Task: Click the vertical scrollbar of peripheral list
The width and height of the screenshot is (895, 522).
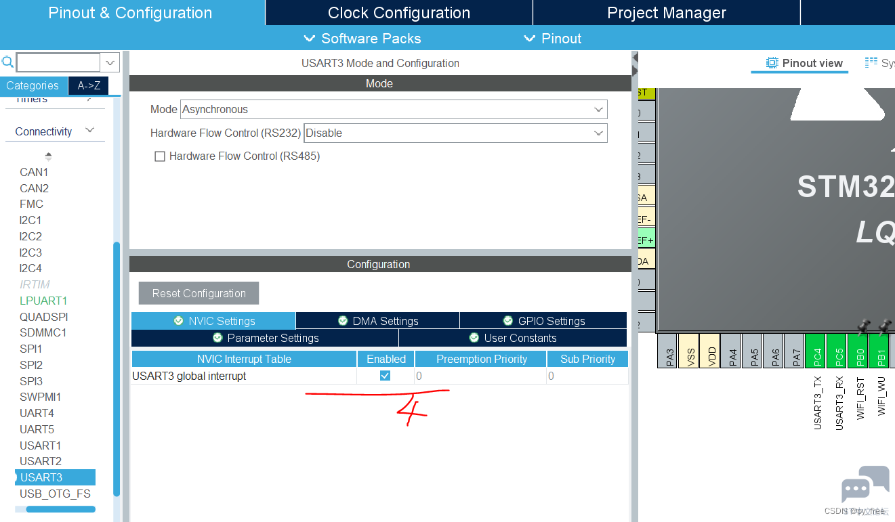Action: pos(117,368)
